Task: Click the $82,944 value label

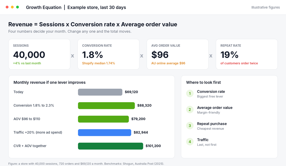Action: (141, 133)
